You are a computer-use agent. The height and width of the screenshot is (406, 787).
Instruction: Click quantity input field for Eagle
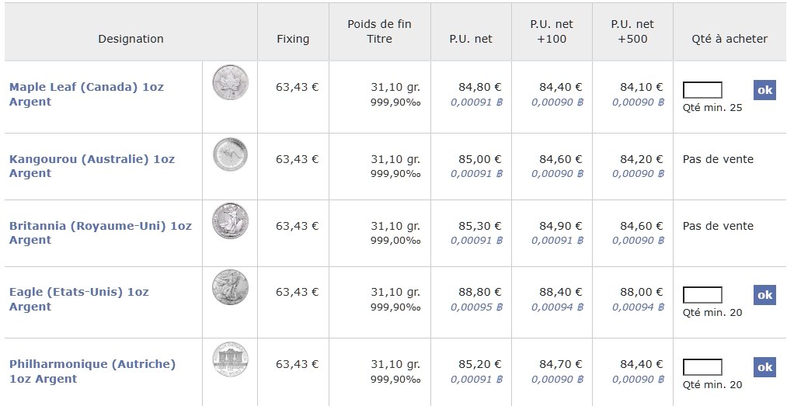[702, 295]
